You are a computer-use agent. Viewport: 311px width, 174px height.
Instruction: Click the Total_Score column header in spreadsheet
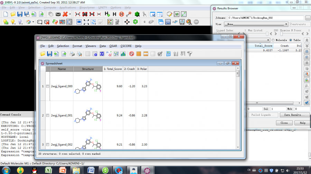pyautogui.click(x=113, y=69)
